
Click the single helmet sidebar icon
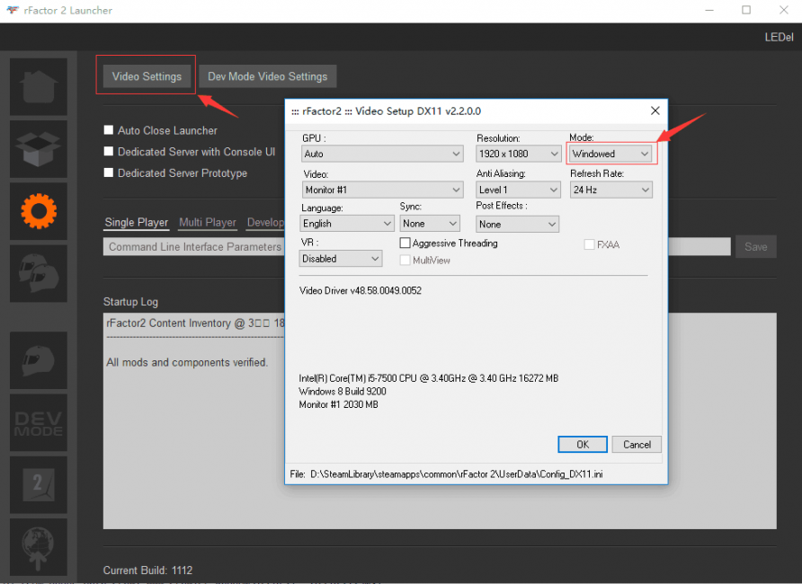[x=39, y=360]
